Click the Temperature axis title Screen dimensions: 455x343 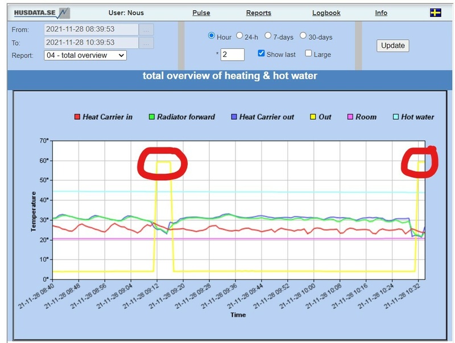34,211
